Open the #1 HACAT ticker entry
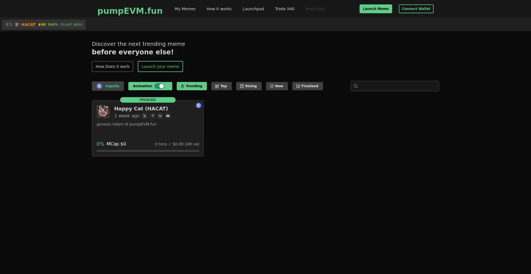The width and height of the screenshot is (531, 274). [x=44, y=25]
